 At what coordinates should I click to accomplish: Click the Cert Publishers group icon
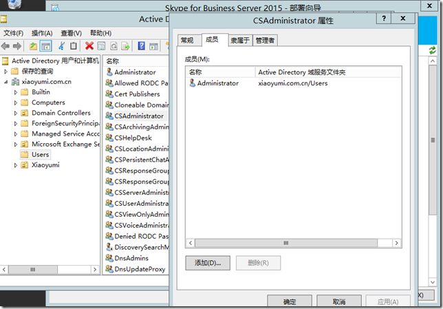[x=109, y=94]
